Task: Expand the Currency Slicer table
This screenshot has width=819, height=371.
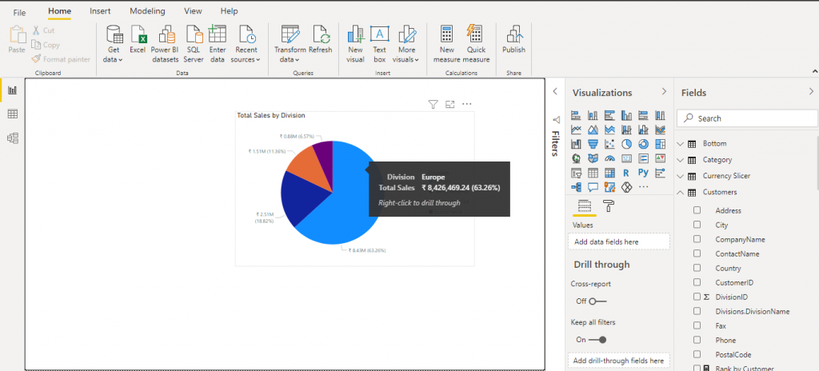Action: click(x=680, y=176)
